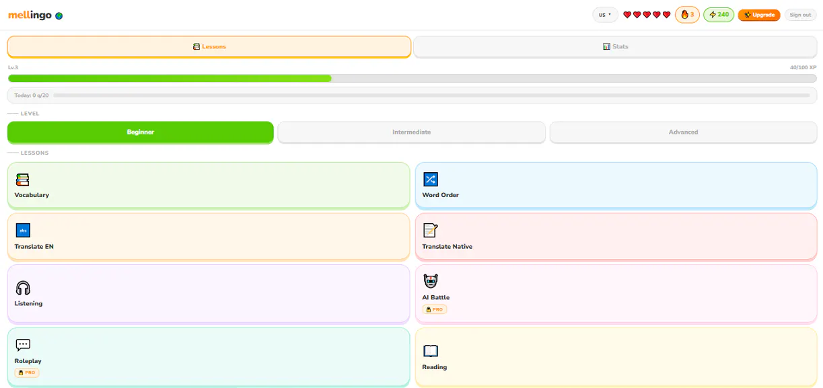Click the AI Battle robot icon
The image size is (823, 388).
pos(431,281)
